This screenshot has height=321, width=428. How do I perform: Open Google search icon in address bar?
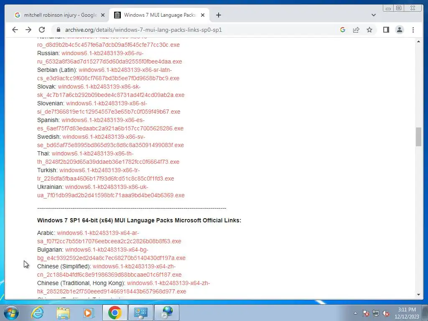tap(343, 30)
